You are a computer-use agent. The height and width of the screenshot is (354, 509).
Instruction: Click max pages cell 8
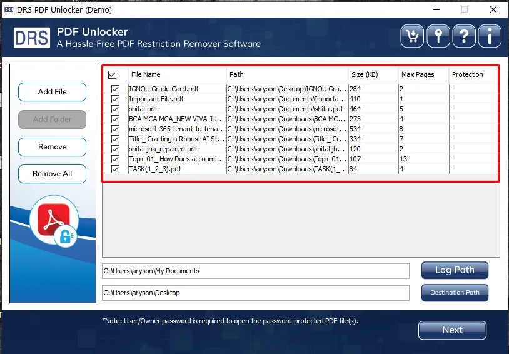pyautogui.click(x=423, y=129)
